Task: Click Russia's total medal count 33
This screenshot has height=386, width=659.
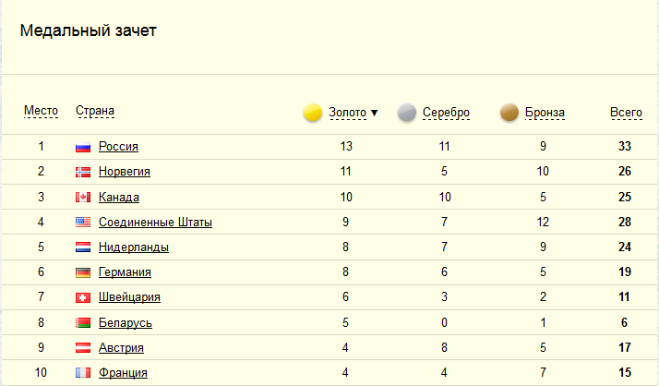Action: (625, 147)
